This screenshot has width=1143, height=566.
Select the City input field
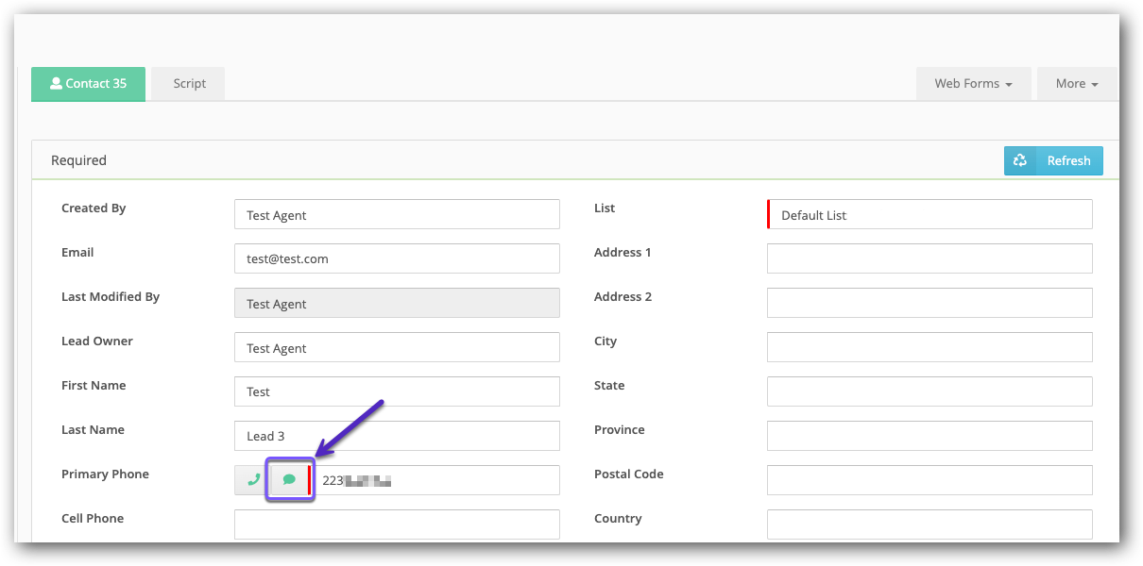[x=930, y=347]
